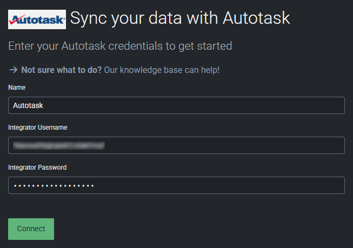Click the "Integrator Password" label
This screenshot has height=248, width=353.
click(x=37, y=167)
